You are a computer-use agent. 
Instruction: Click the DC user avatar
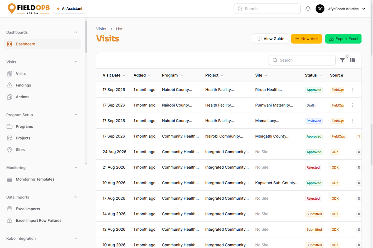(320, 9)
